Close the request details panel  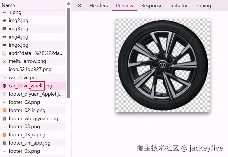point(79,6)
